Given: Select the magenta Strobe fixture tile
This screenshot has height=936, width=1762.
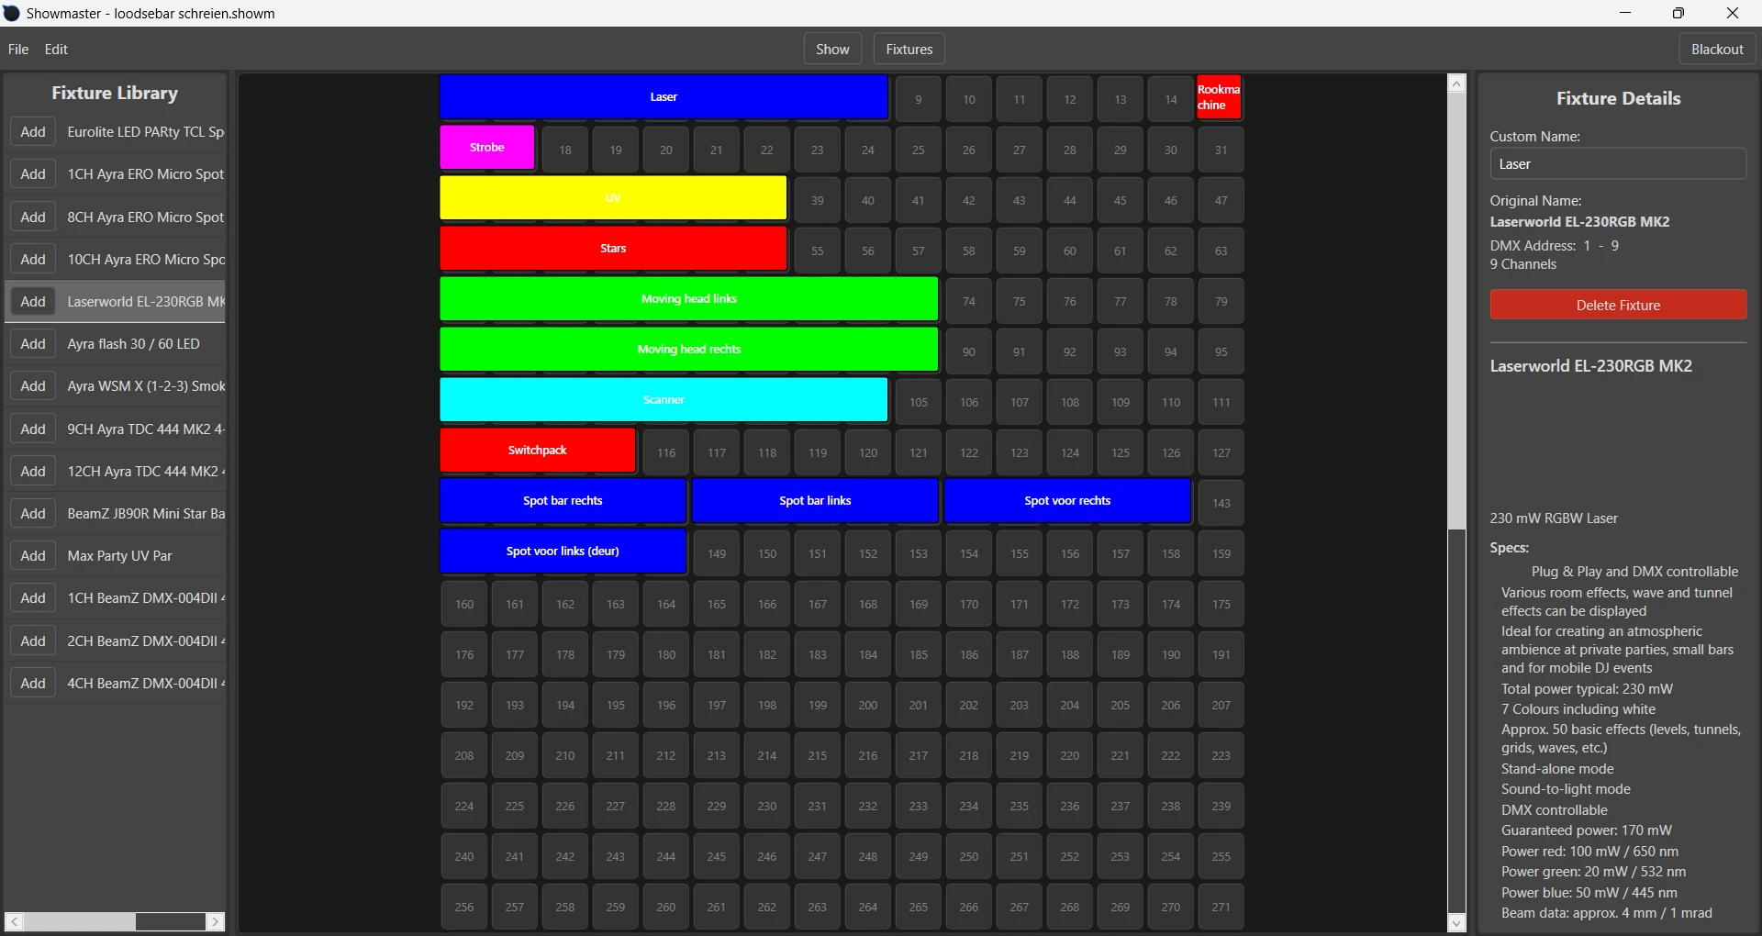Looking at the screenshot, I should pos(485,147).
